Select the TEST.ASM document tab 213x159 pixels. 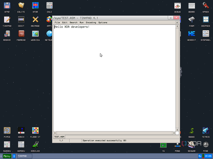(x=59, y=137)
